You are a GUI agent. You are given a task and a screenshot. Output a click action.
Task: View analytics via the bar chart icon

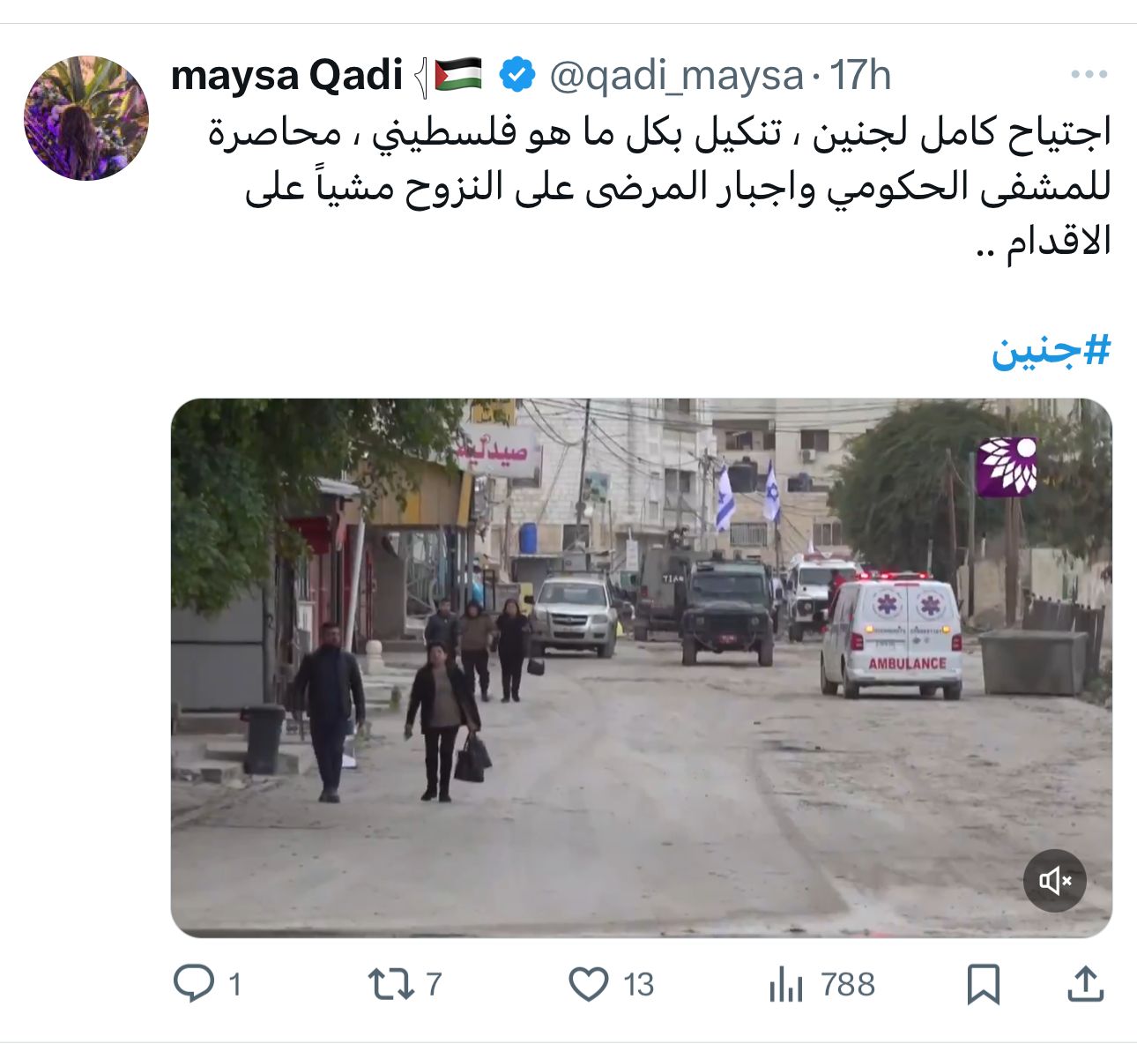[785, 984]
